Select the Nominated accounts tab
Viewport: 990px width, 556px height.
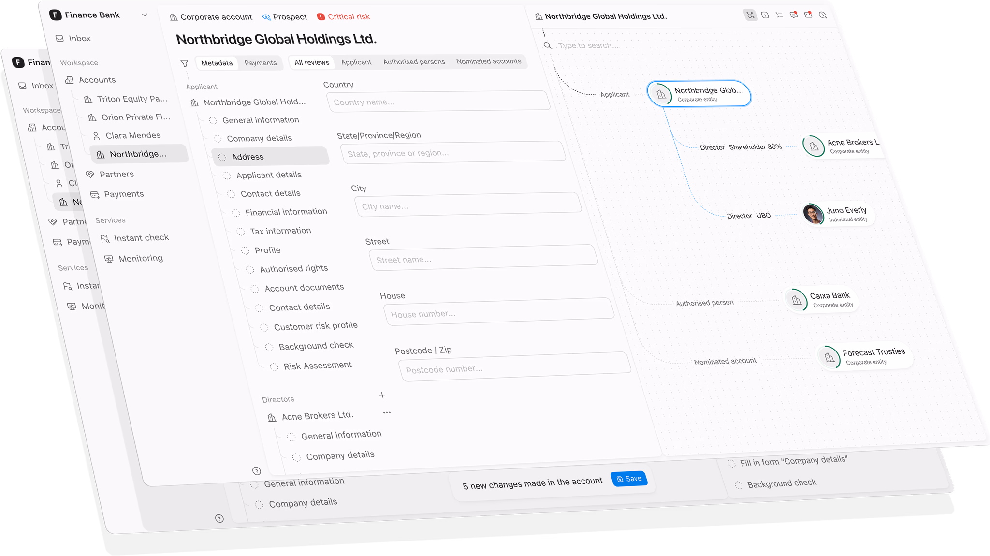click(489, 61)
